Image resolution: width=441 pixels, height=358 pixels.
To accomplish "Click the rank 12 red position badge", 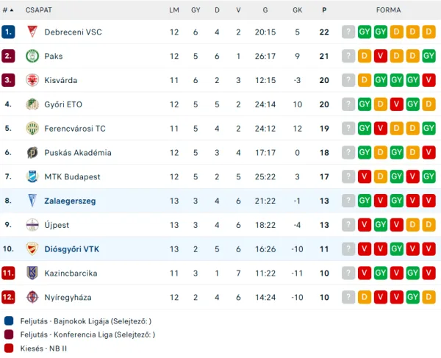I will click(9, 298).
